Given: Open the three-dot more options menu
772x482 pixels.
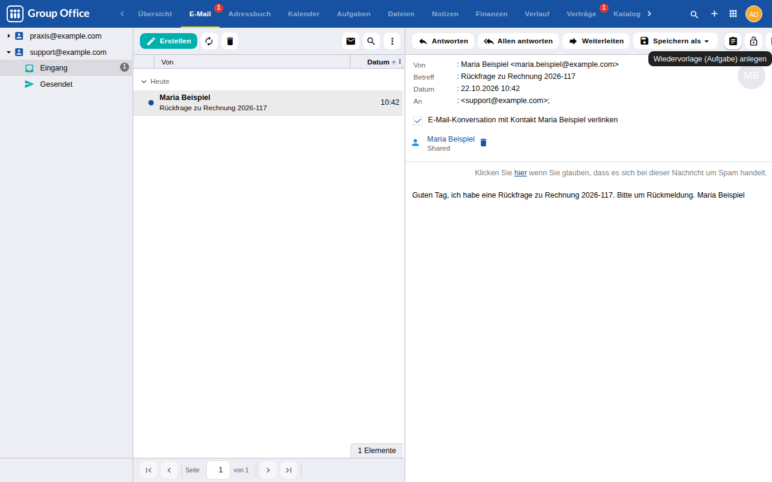Looking at the screenshot, I should 392,41.
